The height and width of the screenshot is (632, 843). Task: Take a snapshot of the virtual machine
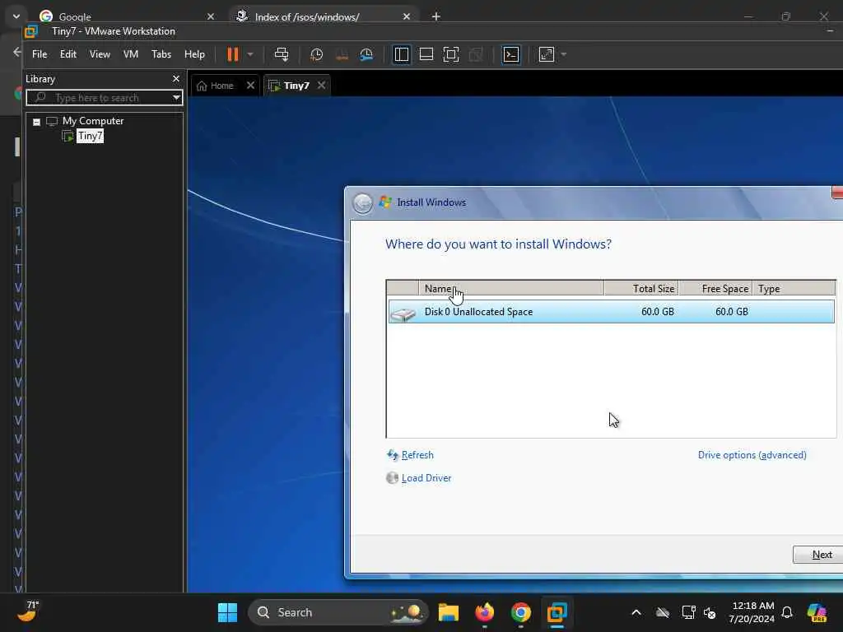tap(317, 54)
